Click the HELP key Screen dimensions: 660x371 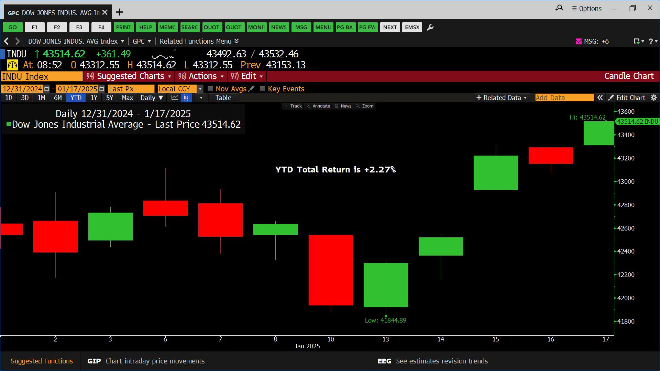click(x=146, y=27)
